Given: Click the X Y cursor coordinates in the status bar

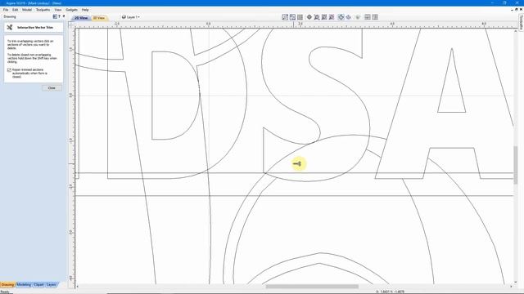Looking at the screenshot, I should pos(391,292).
